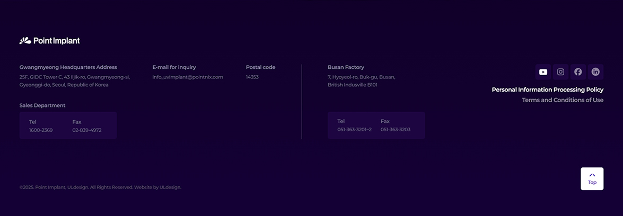Image resolution: width=623 pixels, height=216 pixels.
Task: Open the LinkedIn social icon
Action: point(595,72)
